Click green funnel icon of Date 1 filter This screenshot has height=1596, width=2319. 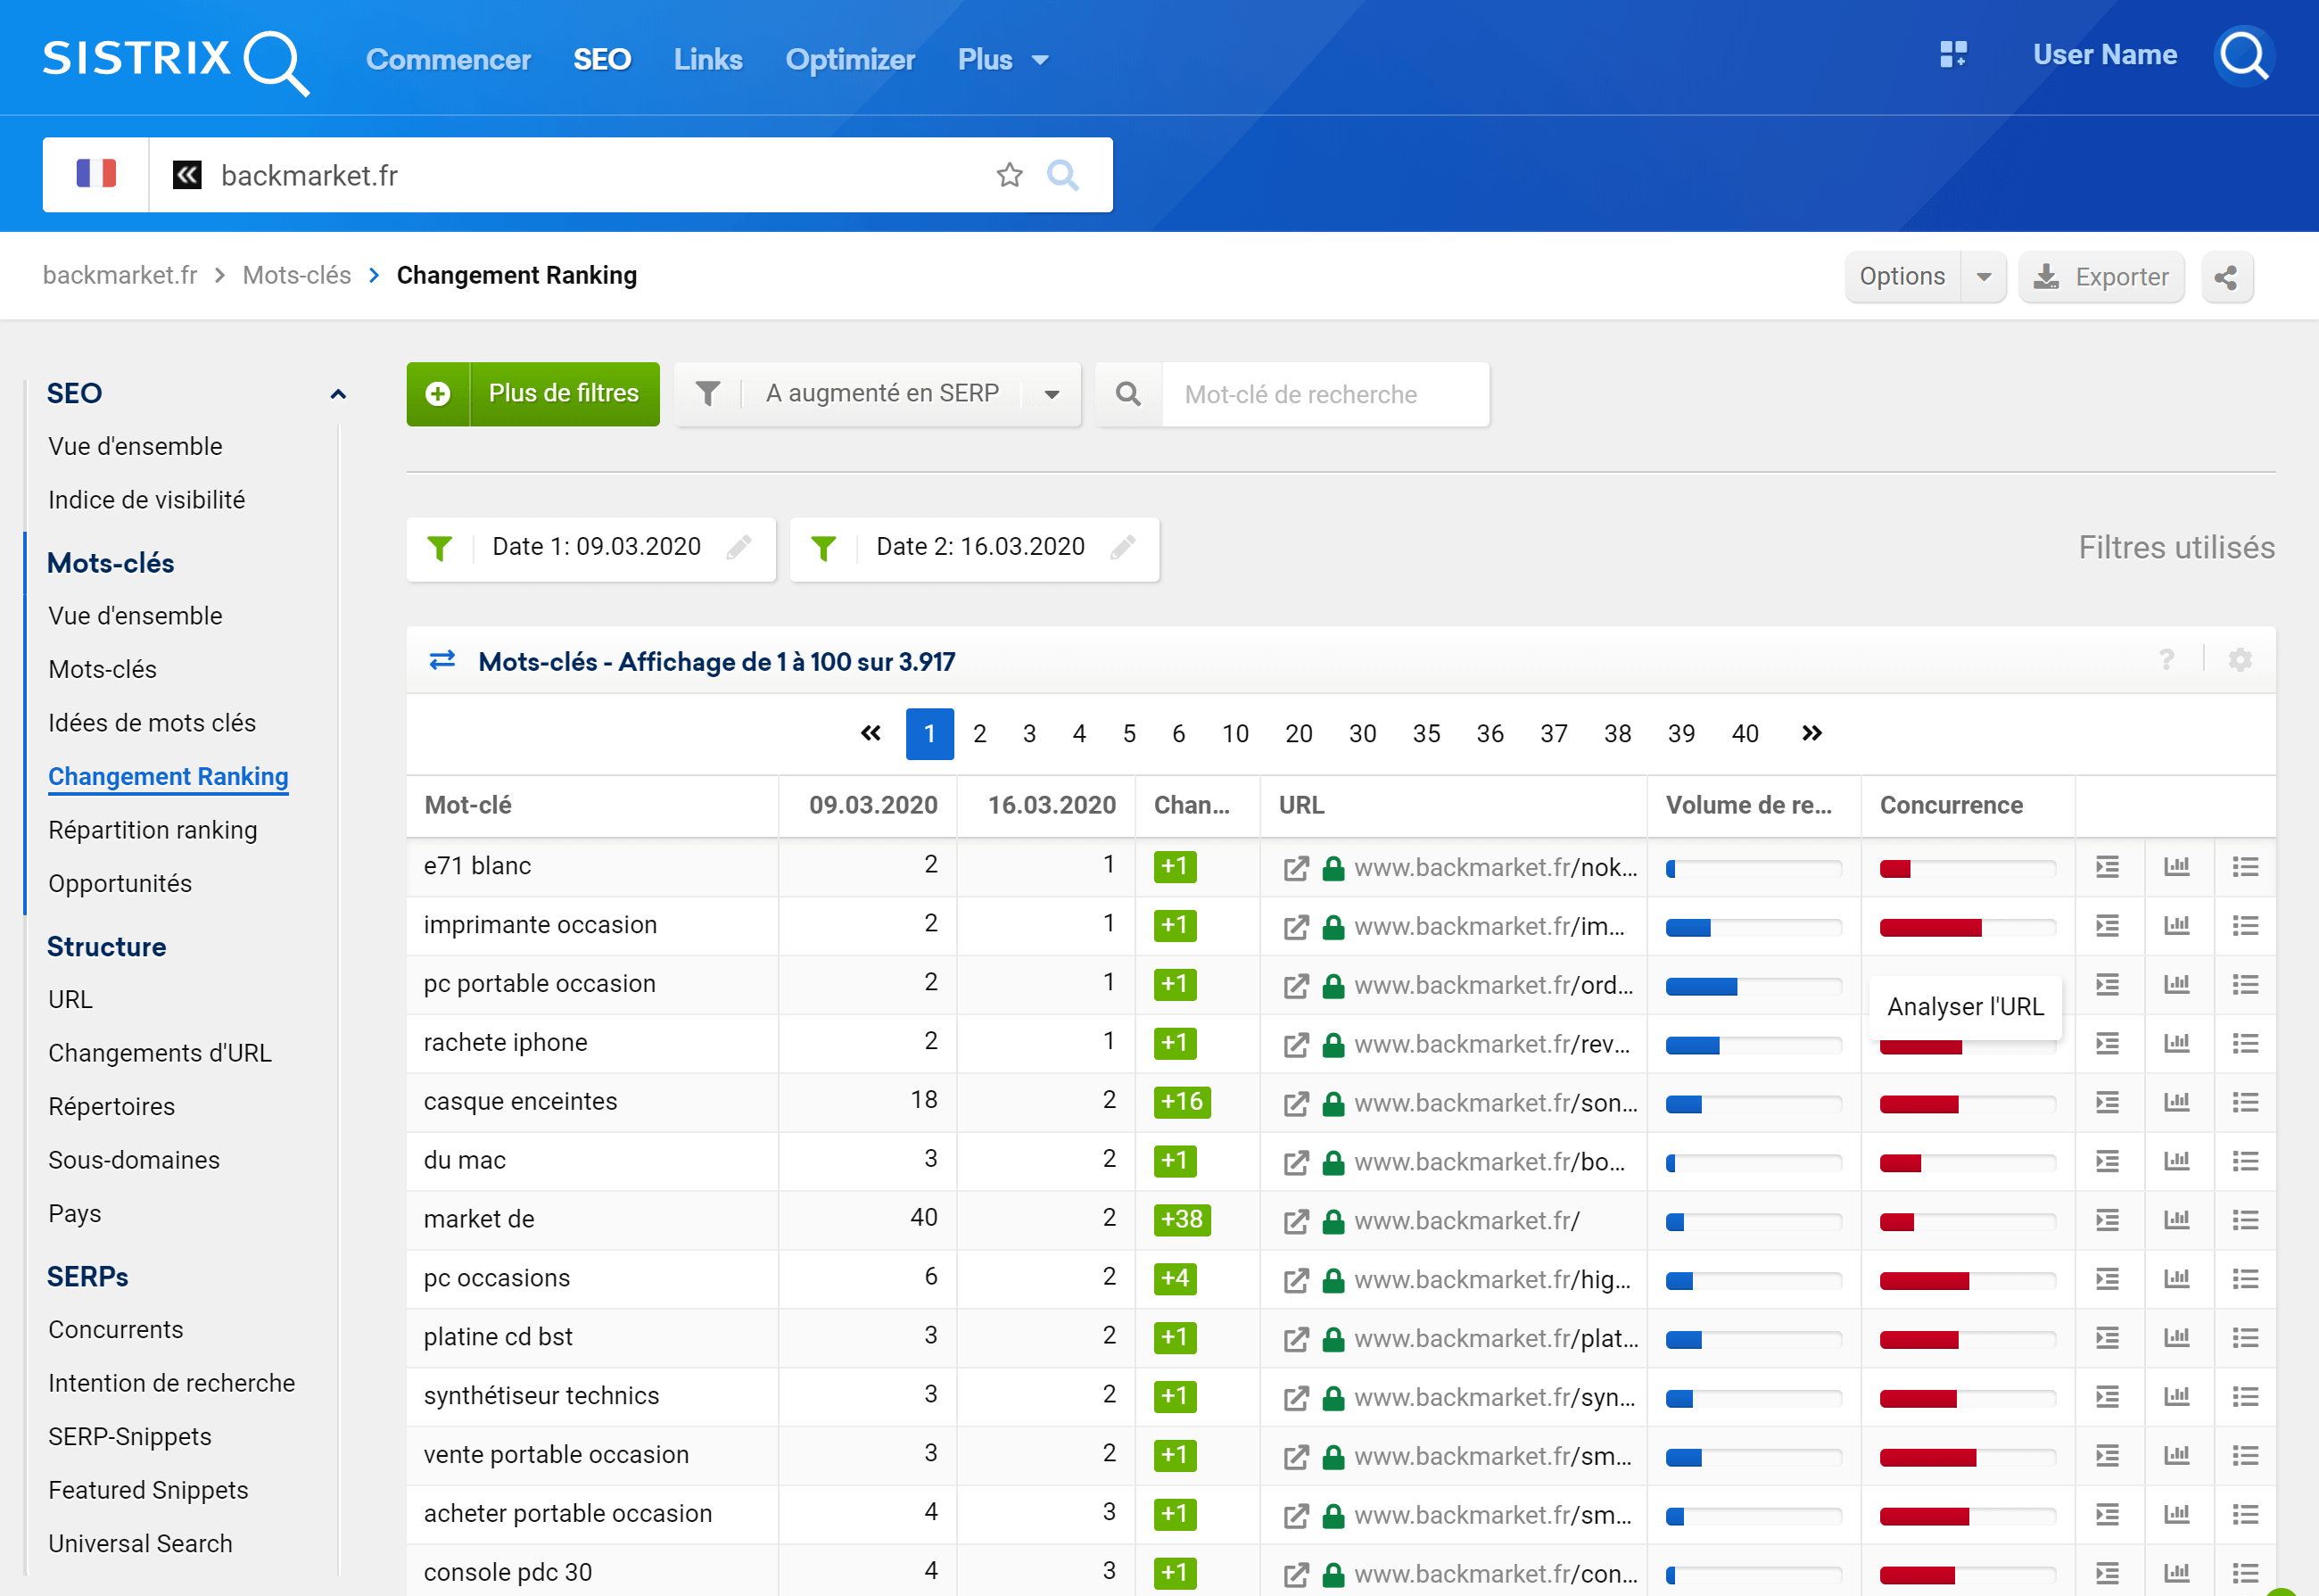point(440,548)
